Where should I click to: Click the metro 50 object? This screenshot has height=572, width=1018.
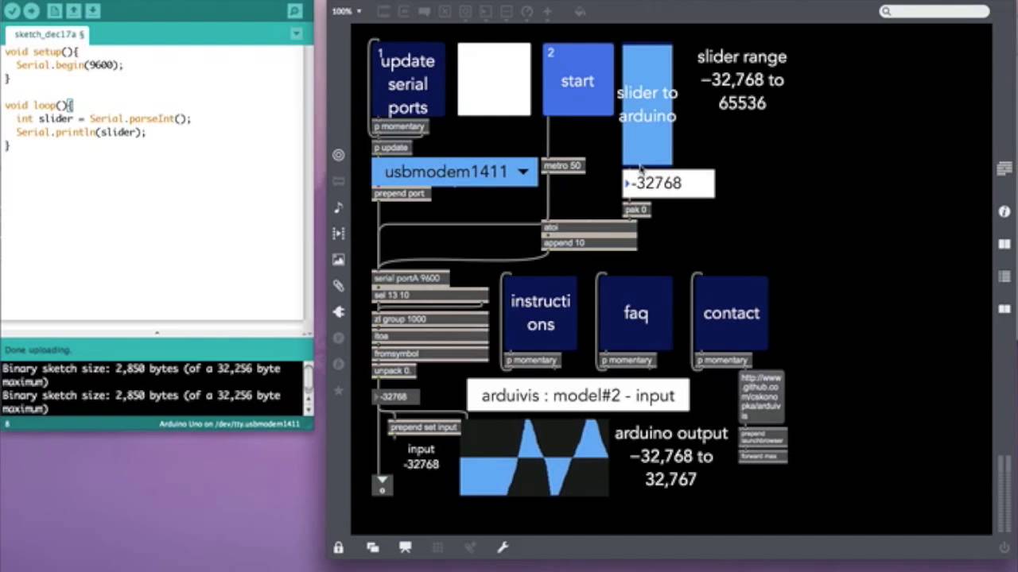563,166
